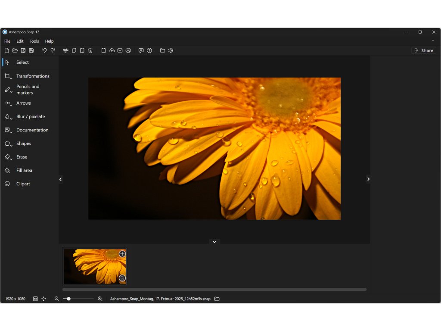Viewport: 441px width, 331px height.
Task: Expand the Shapes tool
Action: pos(30,144)
